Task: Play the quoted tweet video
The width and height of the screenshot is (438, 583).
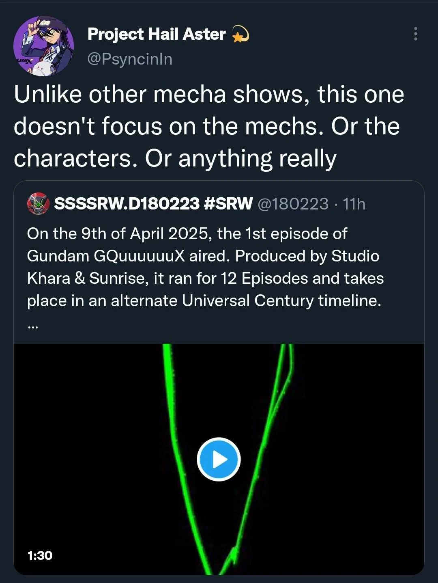Action: pos(219,459)
